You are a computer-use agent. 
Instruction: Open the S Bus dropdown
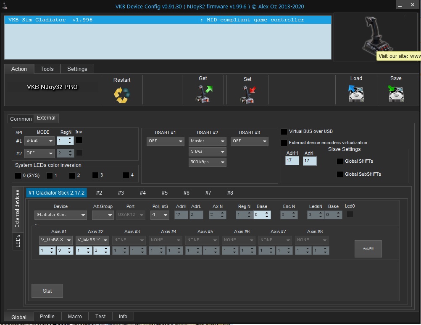(x=207, y=151)
